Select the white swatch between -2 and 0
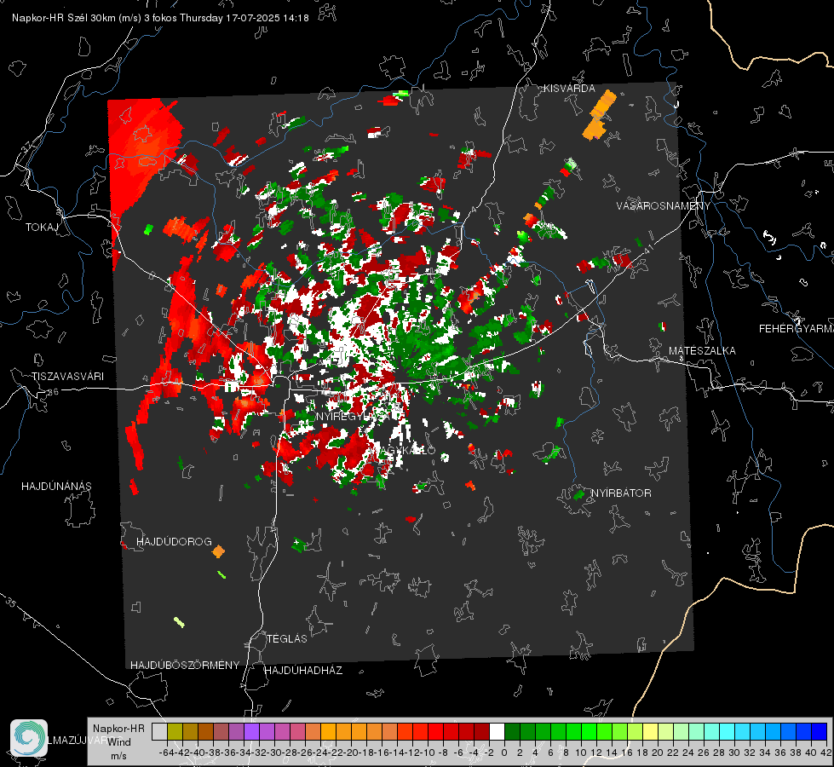The image size is (834, 767). click(497, 731)
